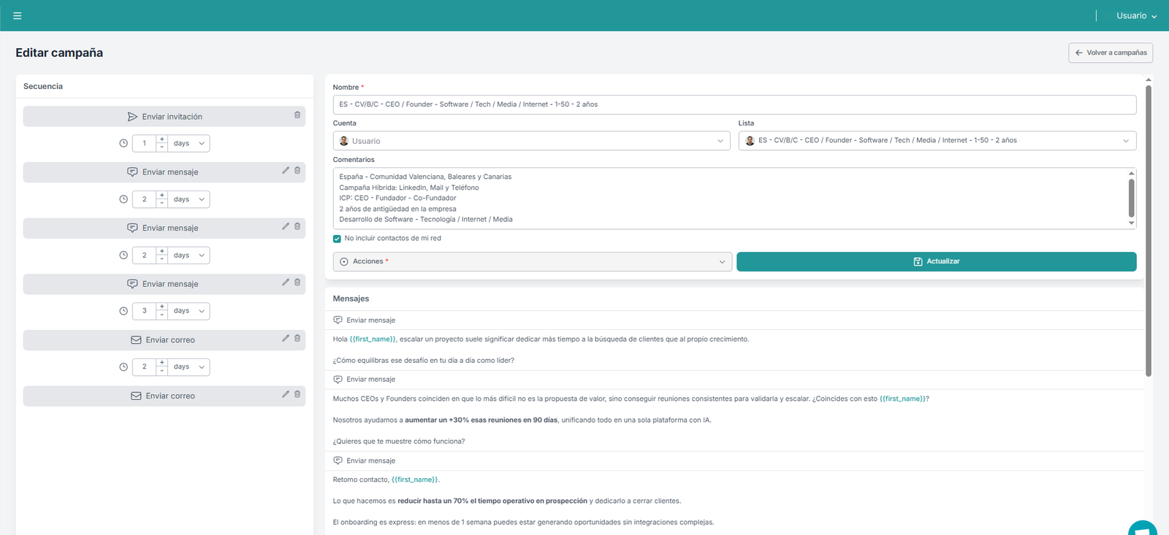
Task: Open the chat widget bubble
Action: click(x=1143, y=529)
